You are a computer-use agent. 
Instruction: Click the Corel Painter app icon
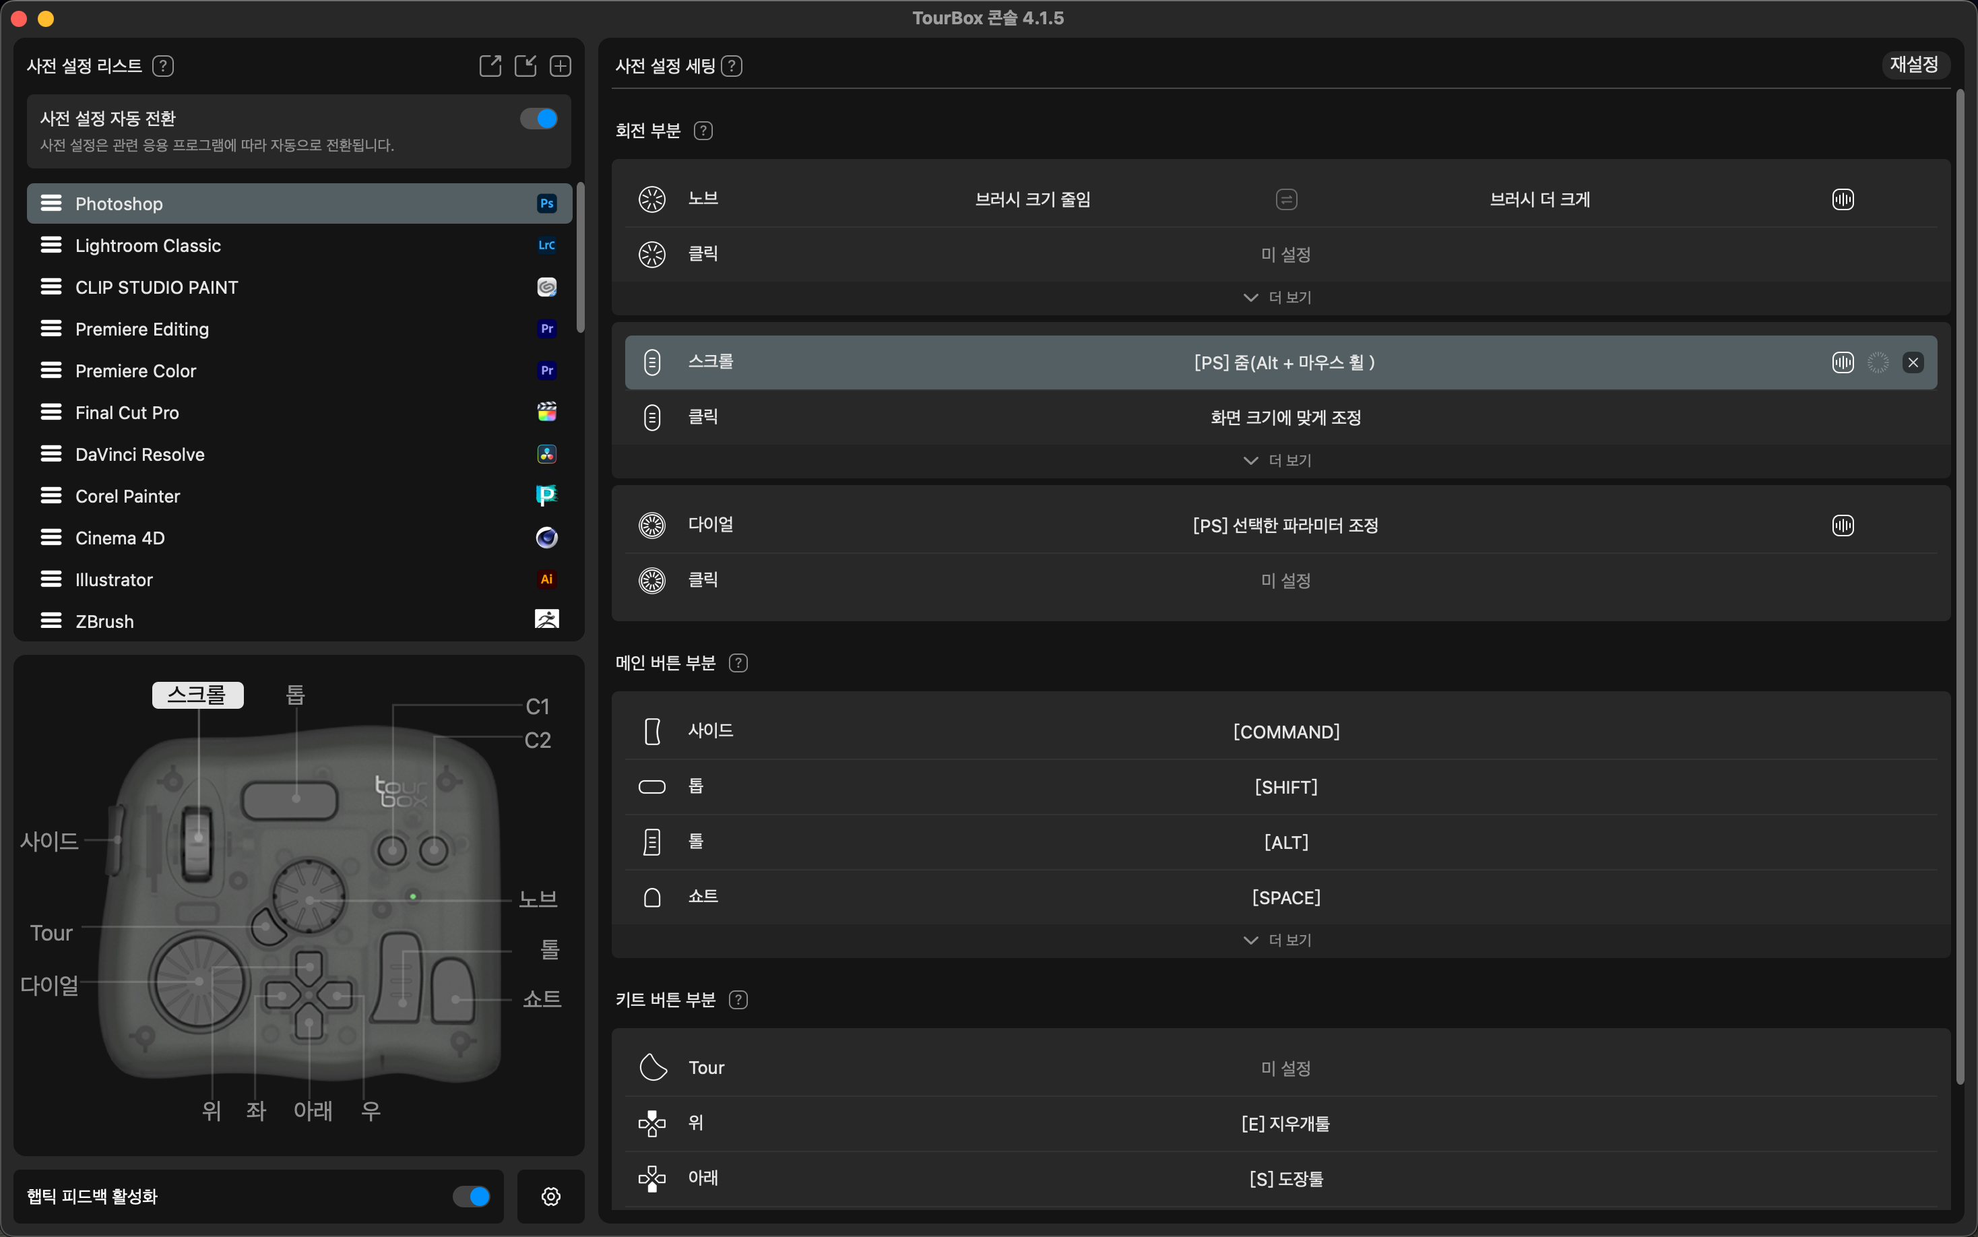point(546,496)
